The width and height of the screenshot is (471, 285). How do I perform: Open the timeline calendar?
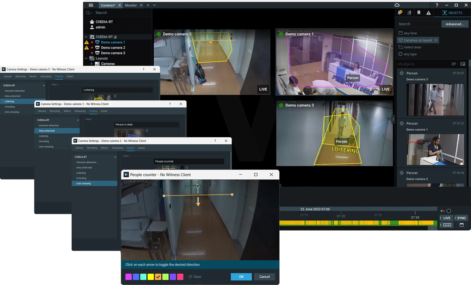click(461, 225)
